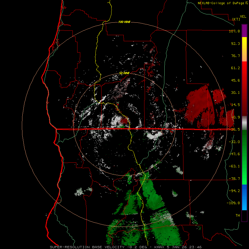Screen dimensions: 249x249
Task: Pick the yellow segment of velocity color bar
Action: tap(244, 44)
